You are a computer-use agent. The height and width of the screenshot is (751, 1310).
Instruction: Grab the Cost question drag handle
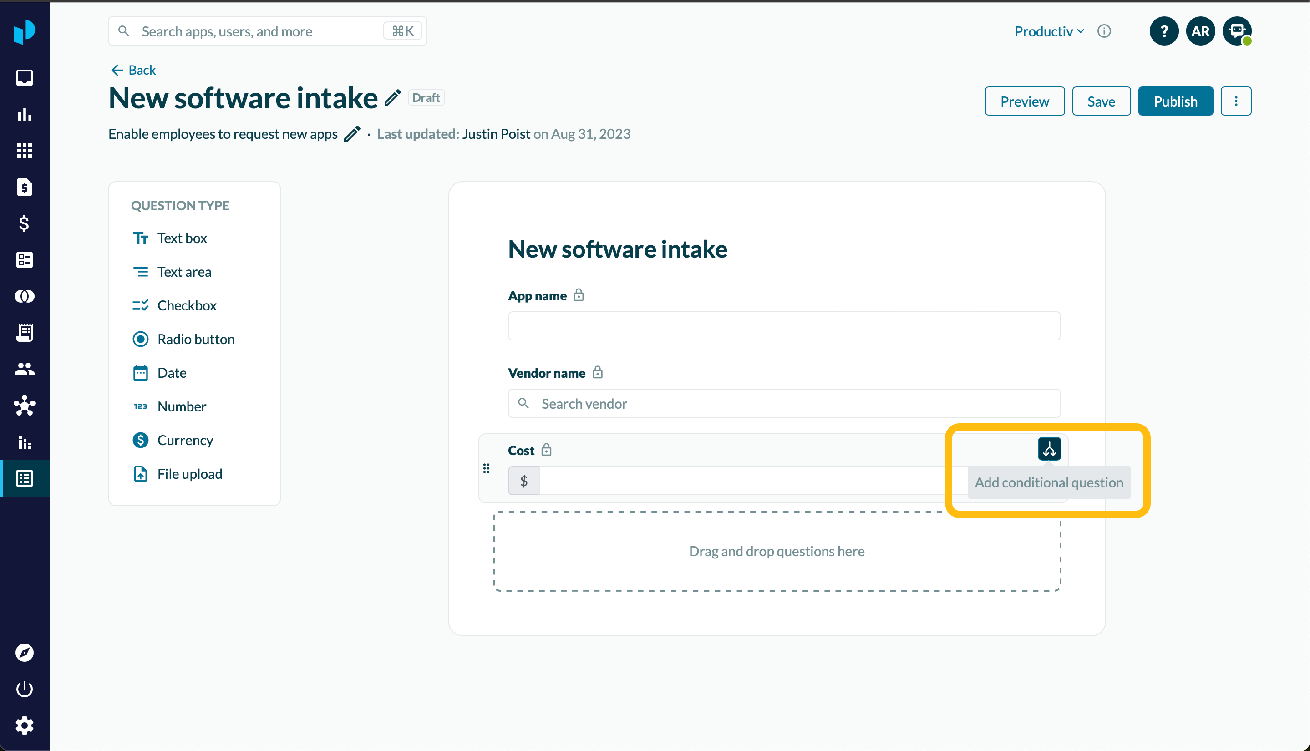coord(486,468)
